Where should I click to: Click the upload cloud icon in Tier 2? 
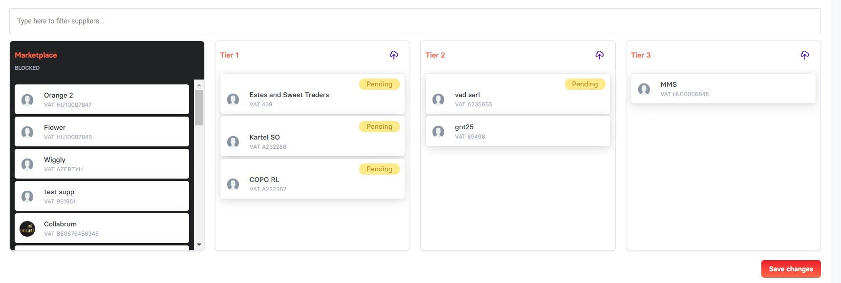599,55
